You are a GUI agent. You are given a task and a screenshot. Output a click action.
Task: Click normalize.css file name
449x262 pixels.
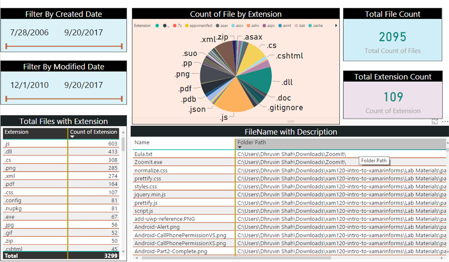[151, 171]
